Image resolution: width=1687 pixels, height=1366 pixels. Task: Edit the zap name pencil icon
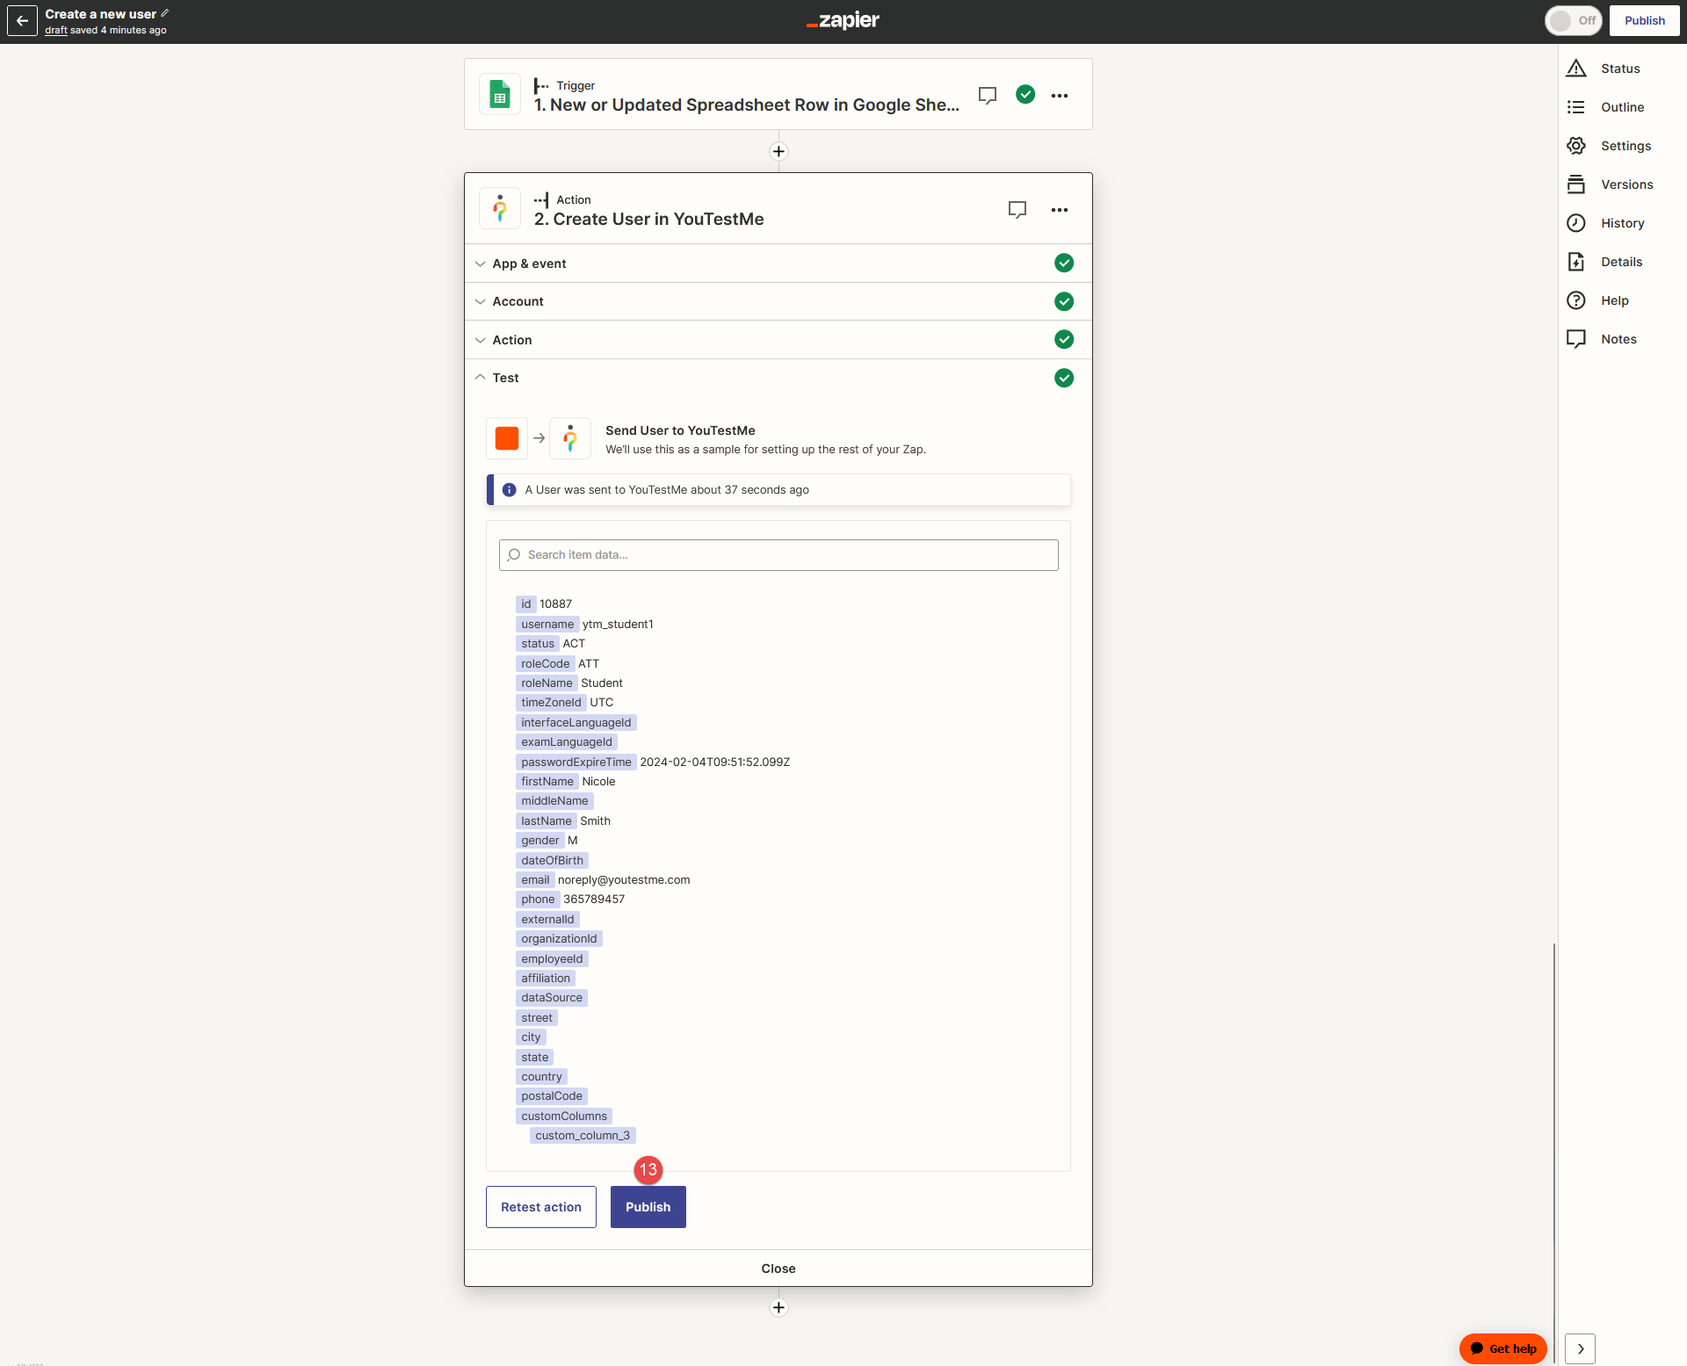click(x=164, y=13)
